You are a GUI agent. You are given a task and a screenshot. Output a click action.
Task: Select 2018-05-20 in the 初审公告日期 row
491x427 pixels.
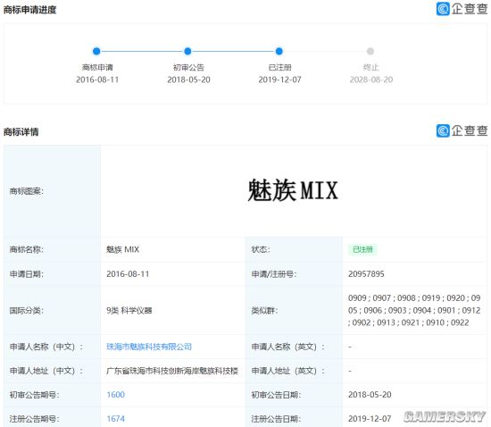coord(370,395)
